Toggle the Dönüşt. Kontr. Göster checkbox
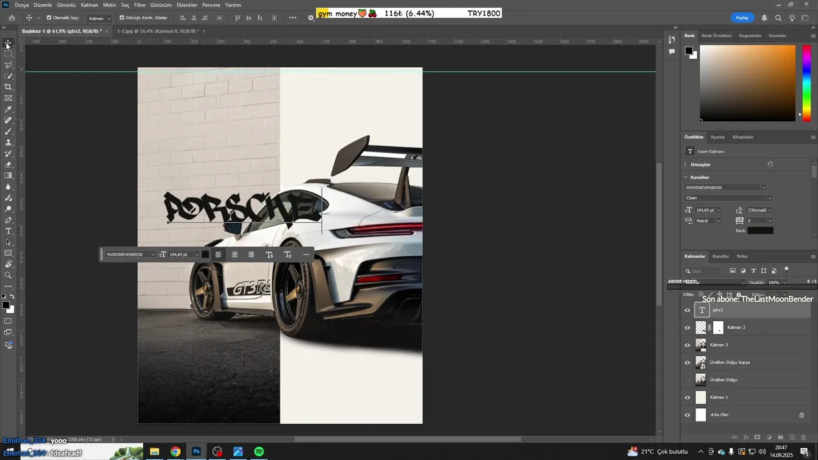Image resolution: width=818 pixels, height=460 pixels. 122,18
